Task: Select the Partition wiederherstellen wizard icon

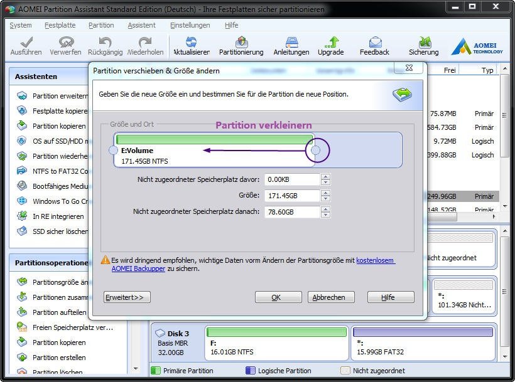Action: click(x=22, y=156)
